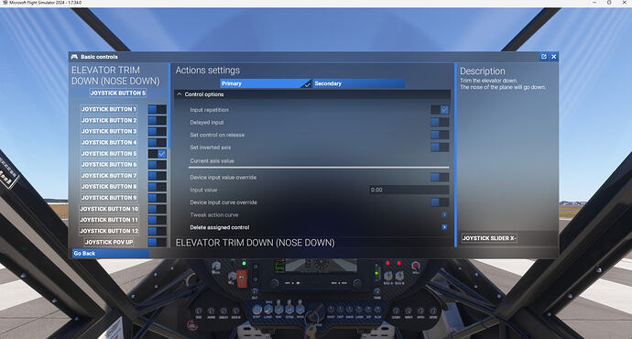
Task: Toggle Joystick Button 10 switch
Action: coord(158,209)
